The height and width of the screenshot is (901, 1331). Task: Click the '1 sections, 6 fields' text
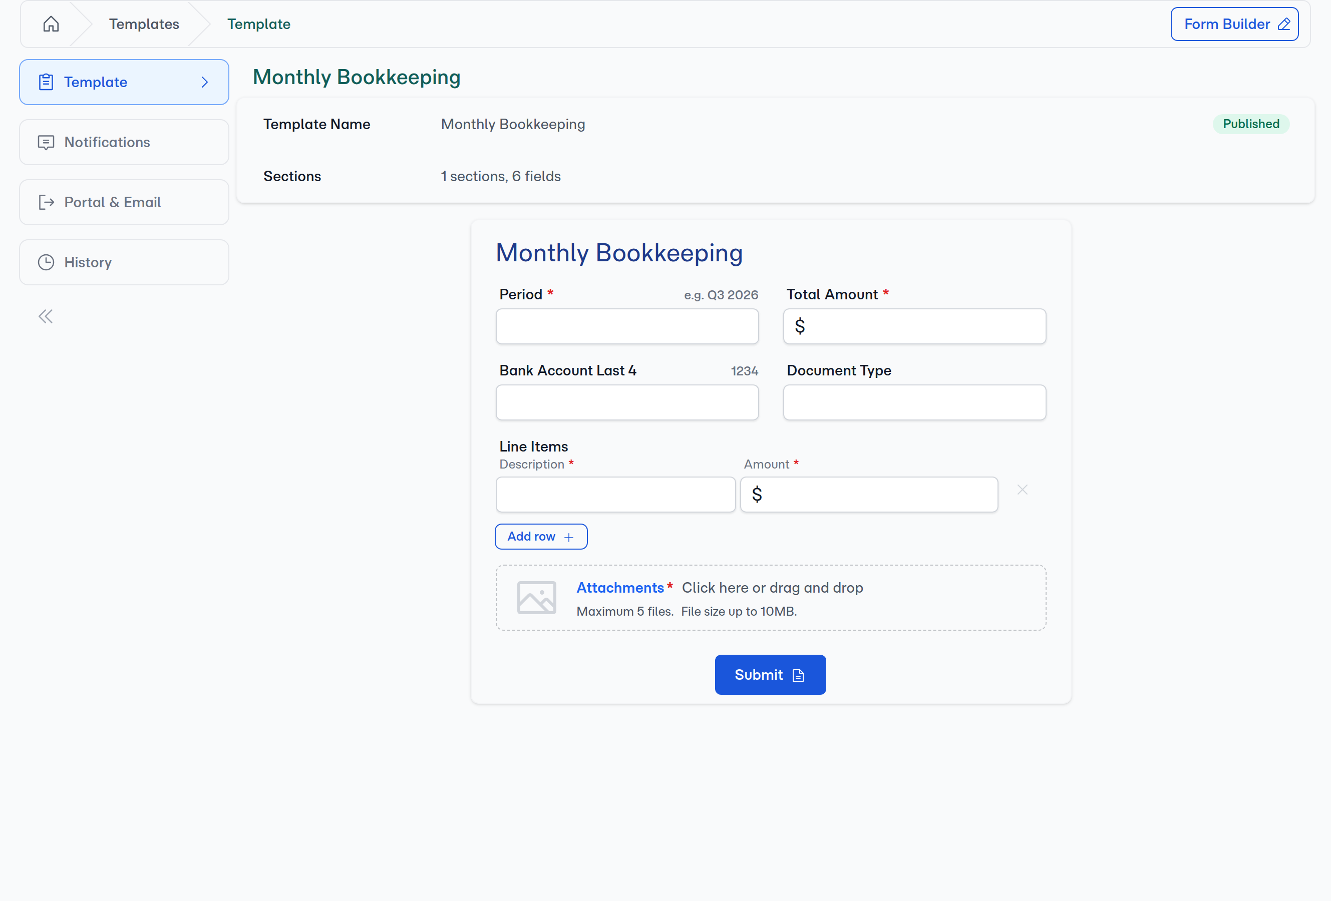[x=500, y=176]
